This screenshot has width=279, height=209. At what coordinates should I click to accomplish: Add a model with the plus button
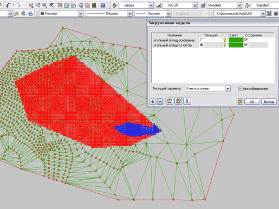tap(153, 101)
